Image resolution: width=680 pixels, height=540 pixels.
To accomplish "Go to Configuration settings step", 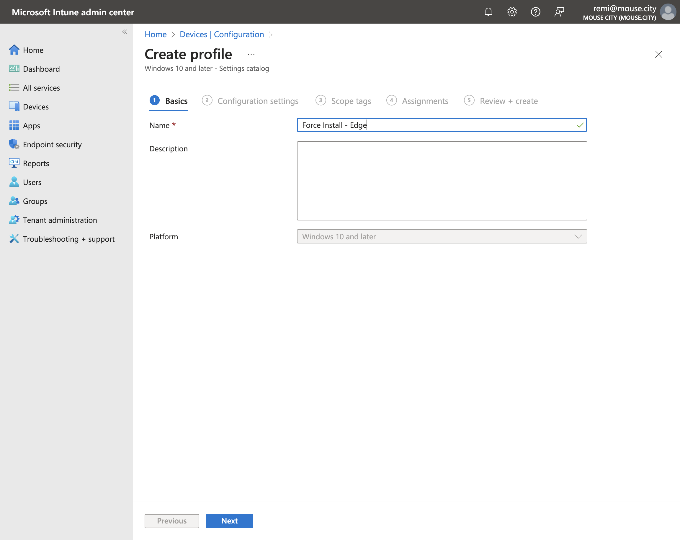I will [250, 101].
